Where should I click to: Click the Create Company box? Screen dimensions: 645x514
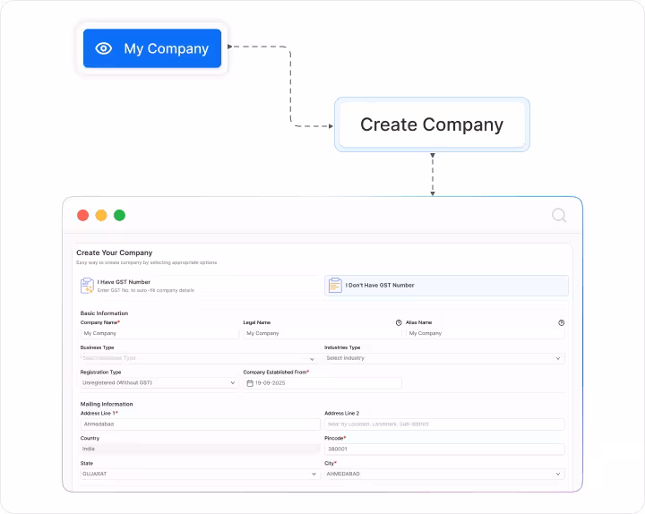pos(432,124)
